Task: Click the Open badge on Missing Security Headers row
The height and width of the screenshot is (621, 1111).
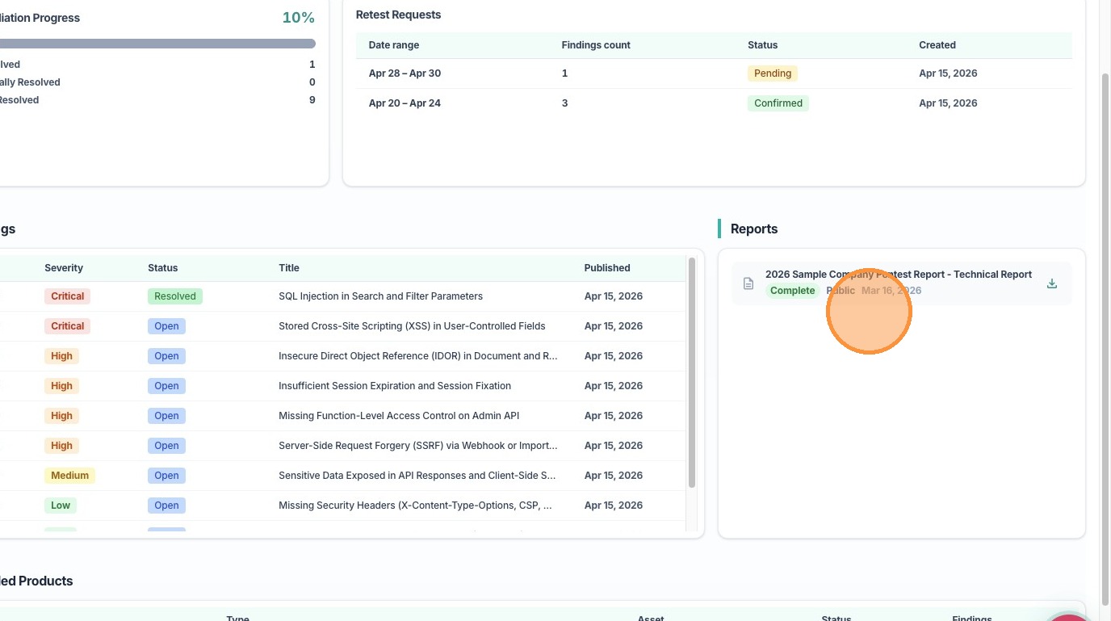Action: [x=166, y=506]
